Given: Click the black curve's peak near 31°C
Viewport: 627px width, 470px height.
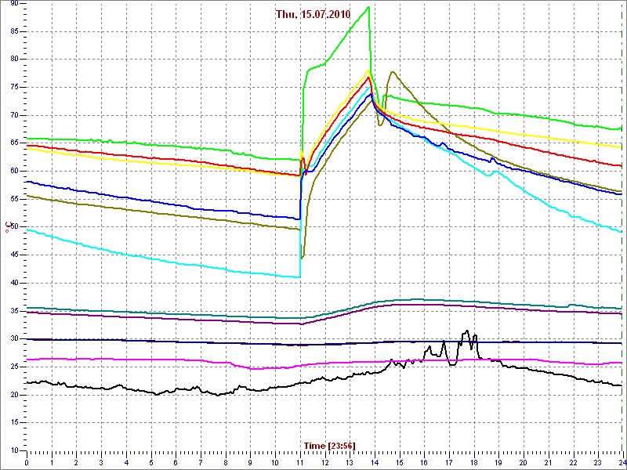Looking at the screenshot, I should point(466,331).
